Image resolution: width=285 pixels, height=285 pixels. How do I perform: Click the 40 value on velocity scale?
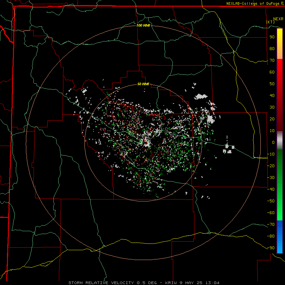point(272,96)
